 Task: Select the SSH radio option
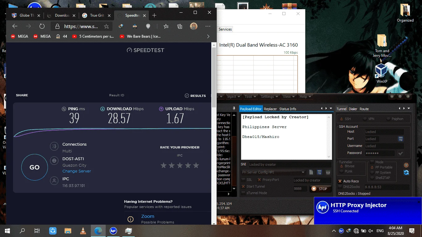(345, 119)
